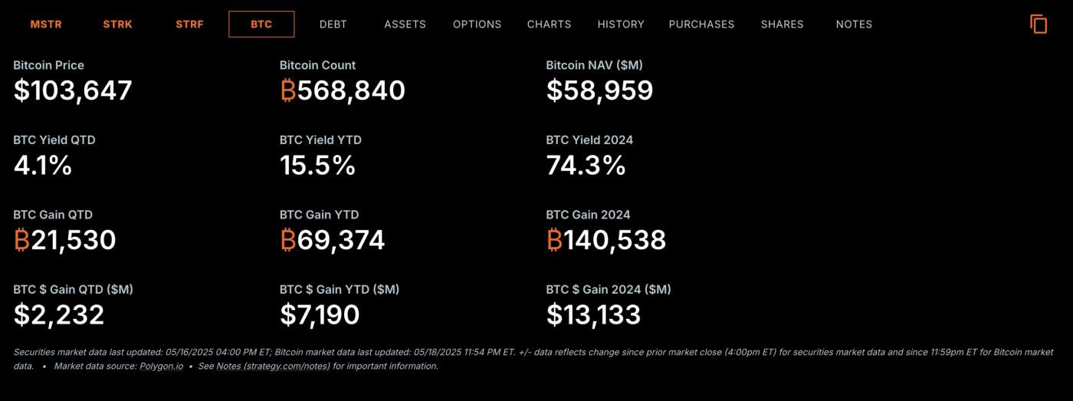This screenshot has width=1073, height=401.
Task: Click the highlighted BTC tab
Action: (x=261, y=25)
